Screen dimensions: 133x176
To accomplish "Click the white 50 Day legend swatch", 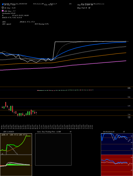I will (x=3, y=8).
